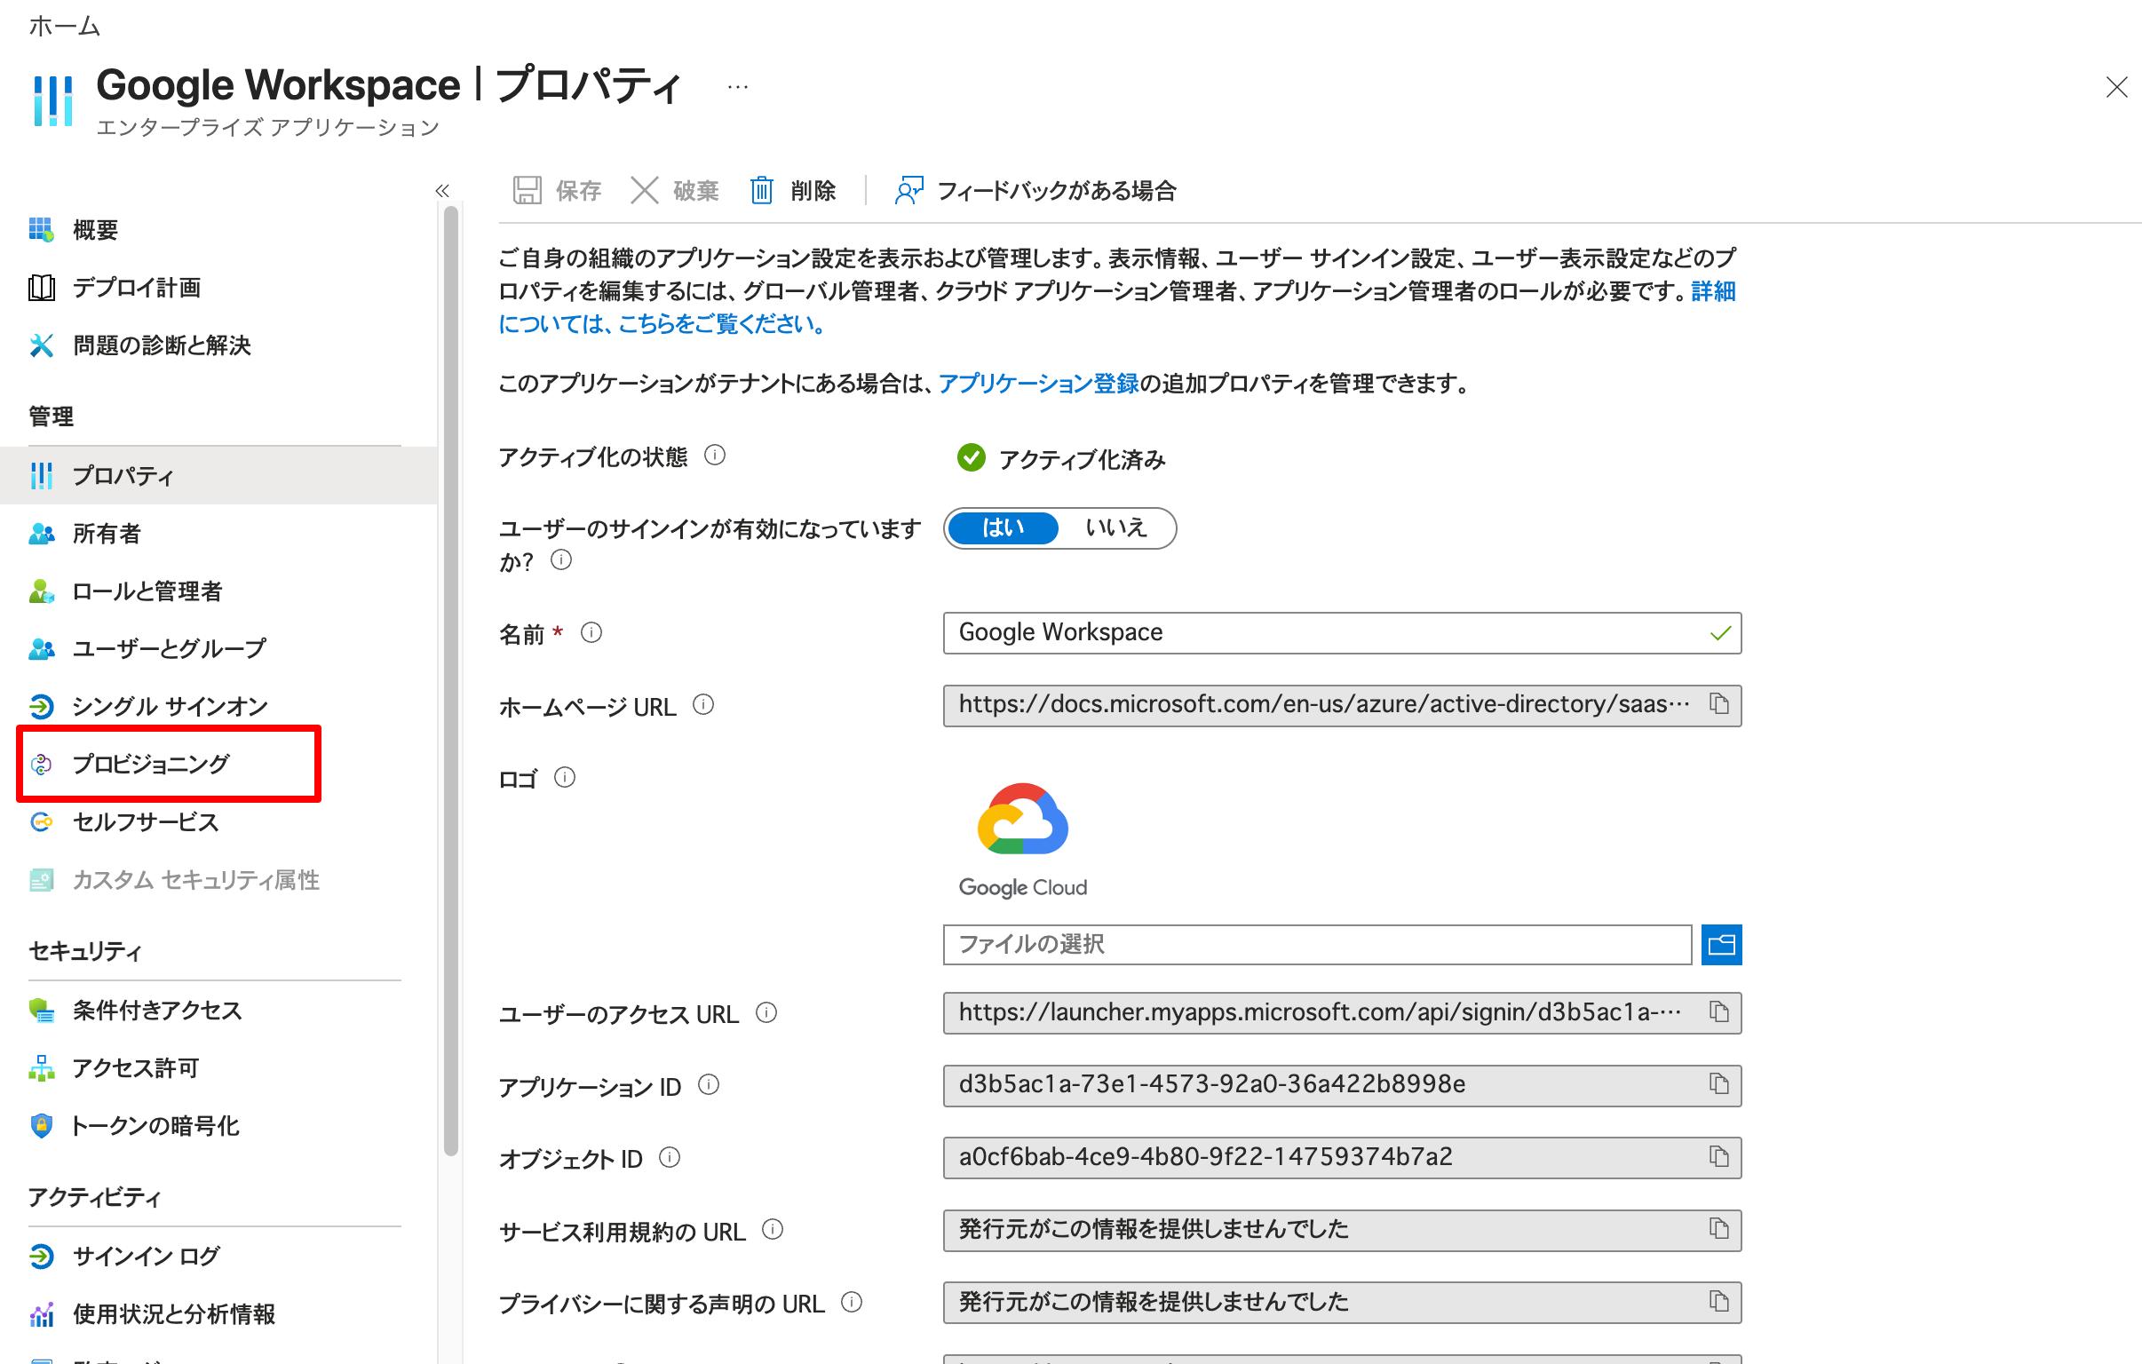2142x1364 pixels.
Task: Keep user sign-in enabled with はい
Action: (x=1002, y=527)
